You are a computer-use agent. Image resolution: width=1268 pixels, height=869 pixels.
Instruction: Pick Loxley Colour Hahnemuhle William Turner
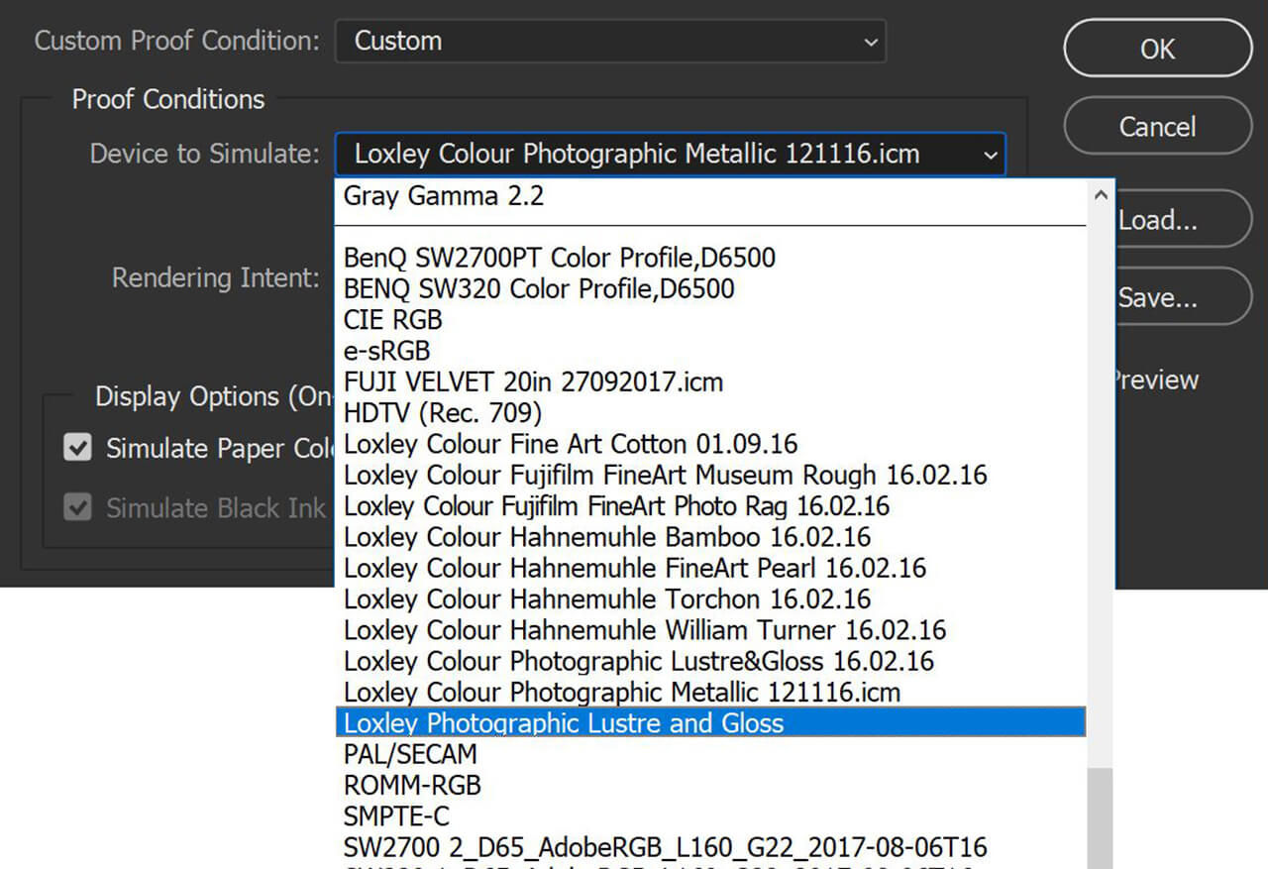(x=710, y=629)
